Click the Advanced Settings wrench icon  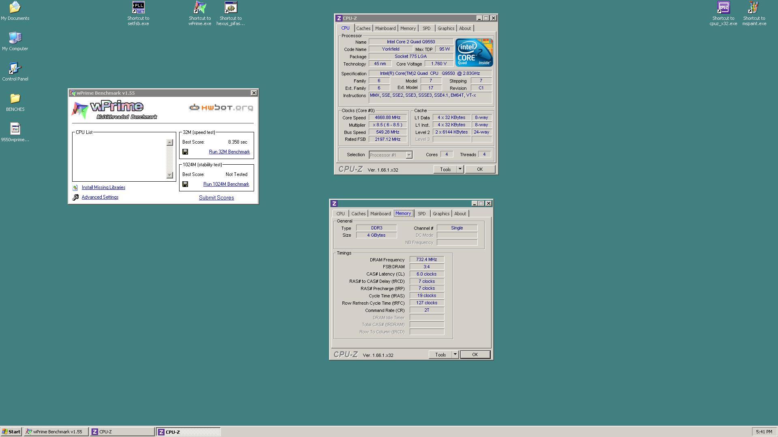point(75,197)
